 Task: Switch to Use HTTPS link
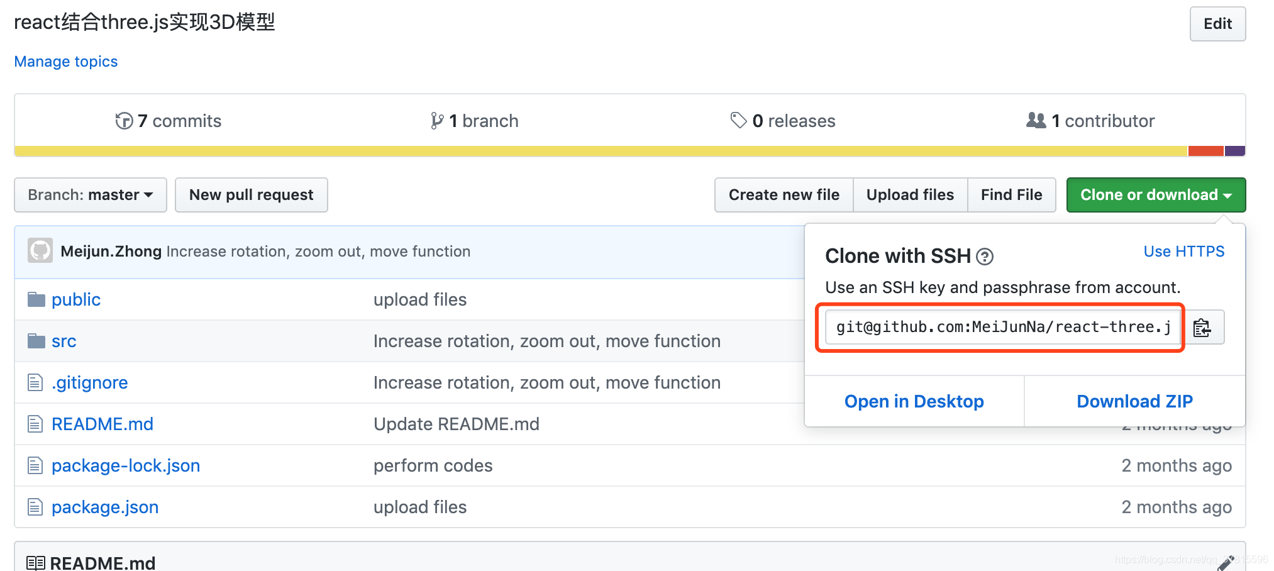pyautogui.click(x=1184, y=252)
